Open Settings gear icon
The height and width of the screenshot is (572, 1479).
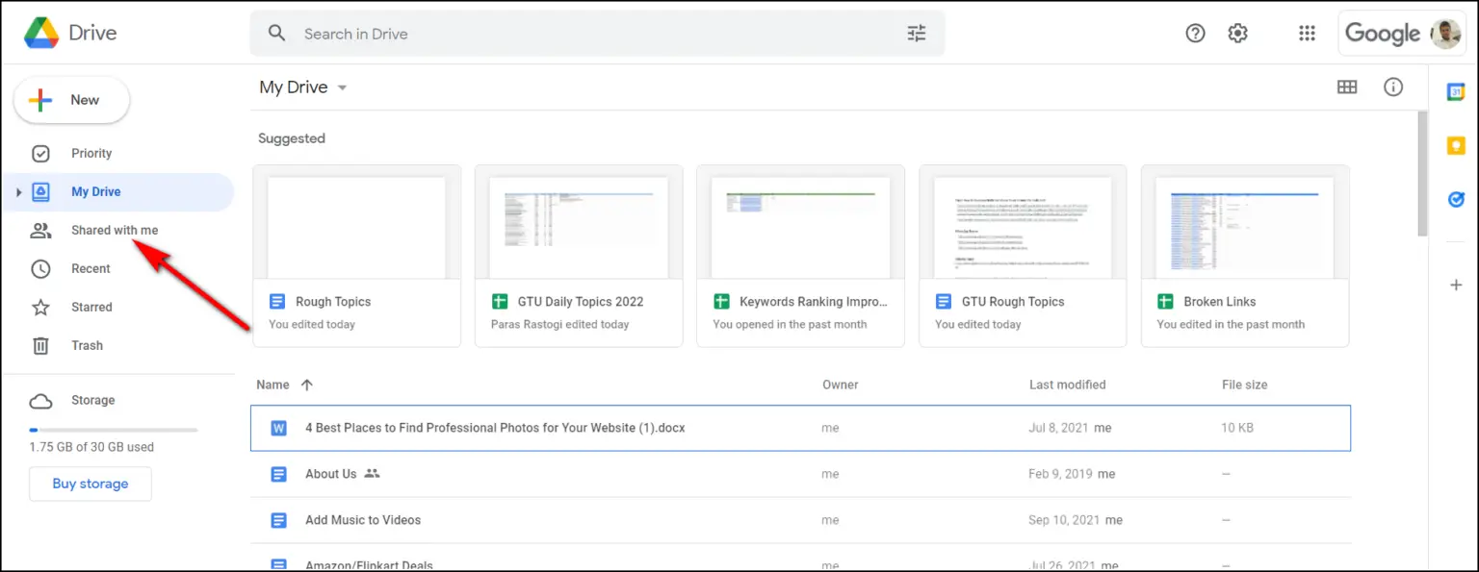pos(1237,34)
